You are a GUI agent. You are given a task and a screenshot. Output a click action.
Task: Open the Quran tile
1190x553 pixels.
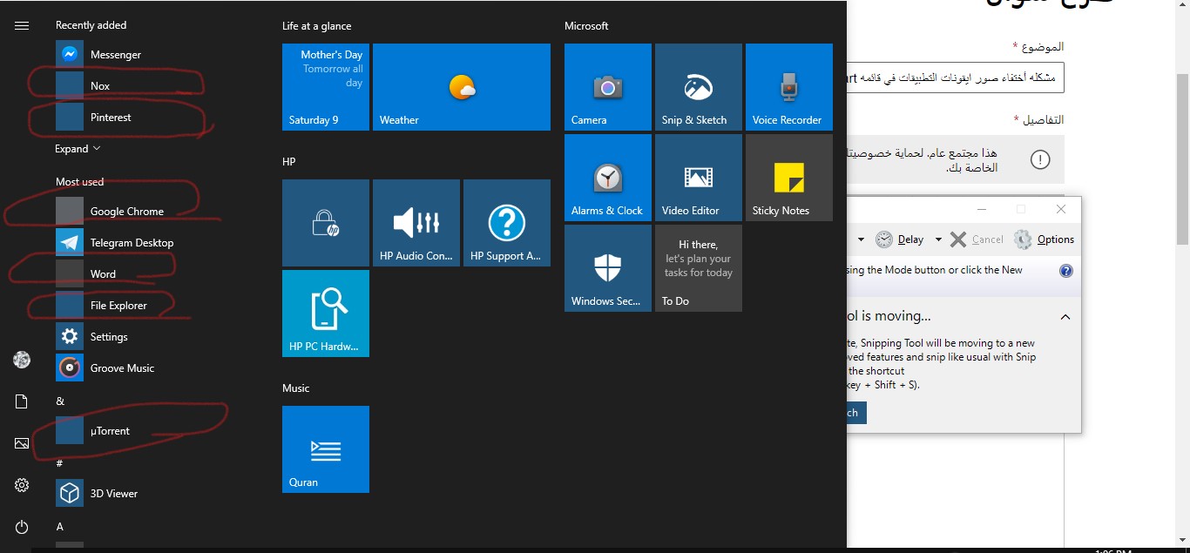click(x=326, y=449)
